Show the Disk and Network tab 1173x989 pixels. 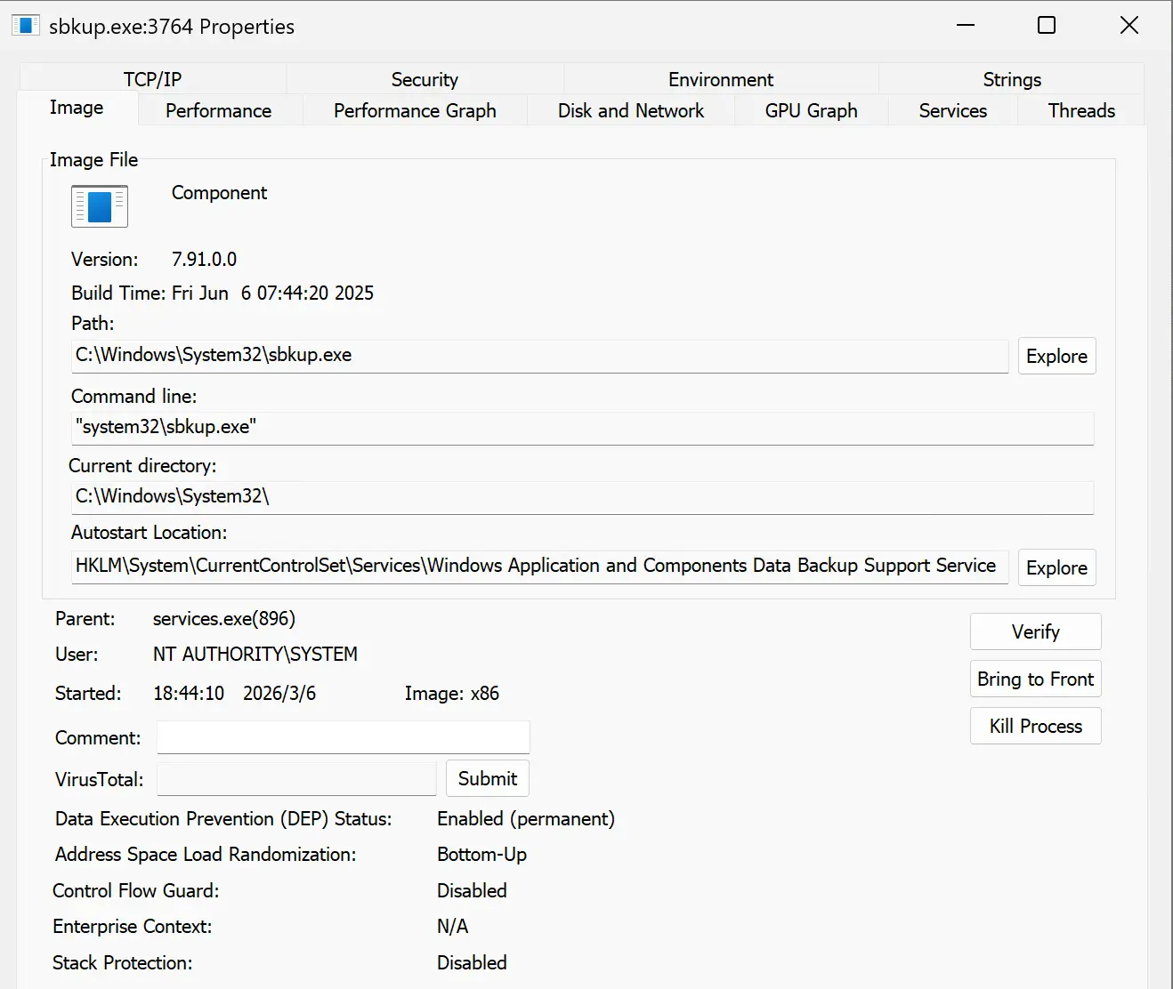click(x=630, y=111)
